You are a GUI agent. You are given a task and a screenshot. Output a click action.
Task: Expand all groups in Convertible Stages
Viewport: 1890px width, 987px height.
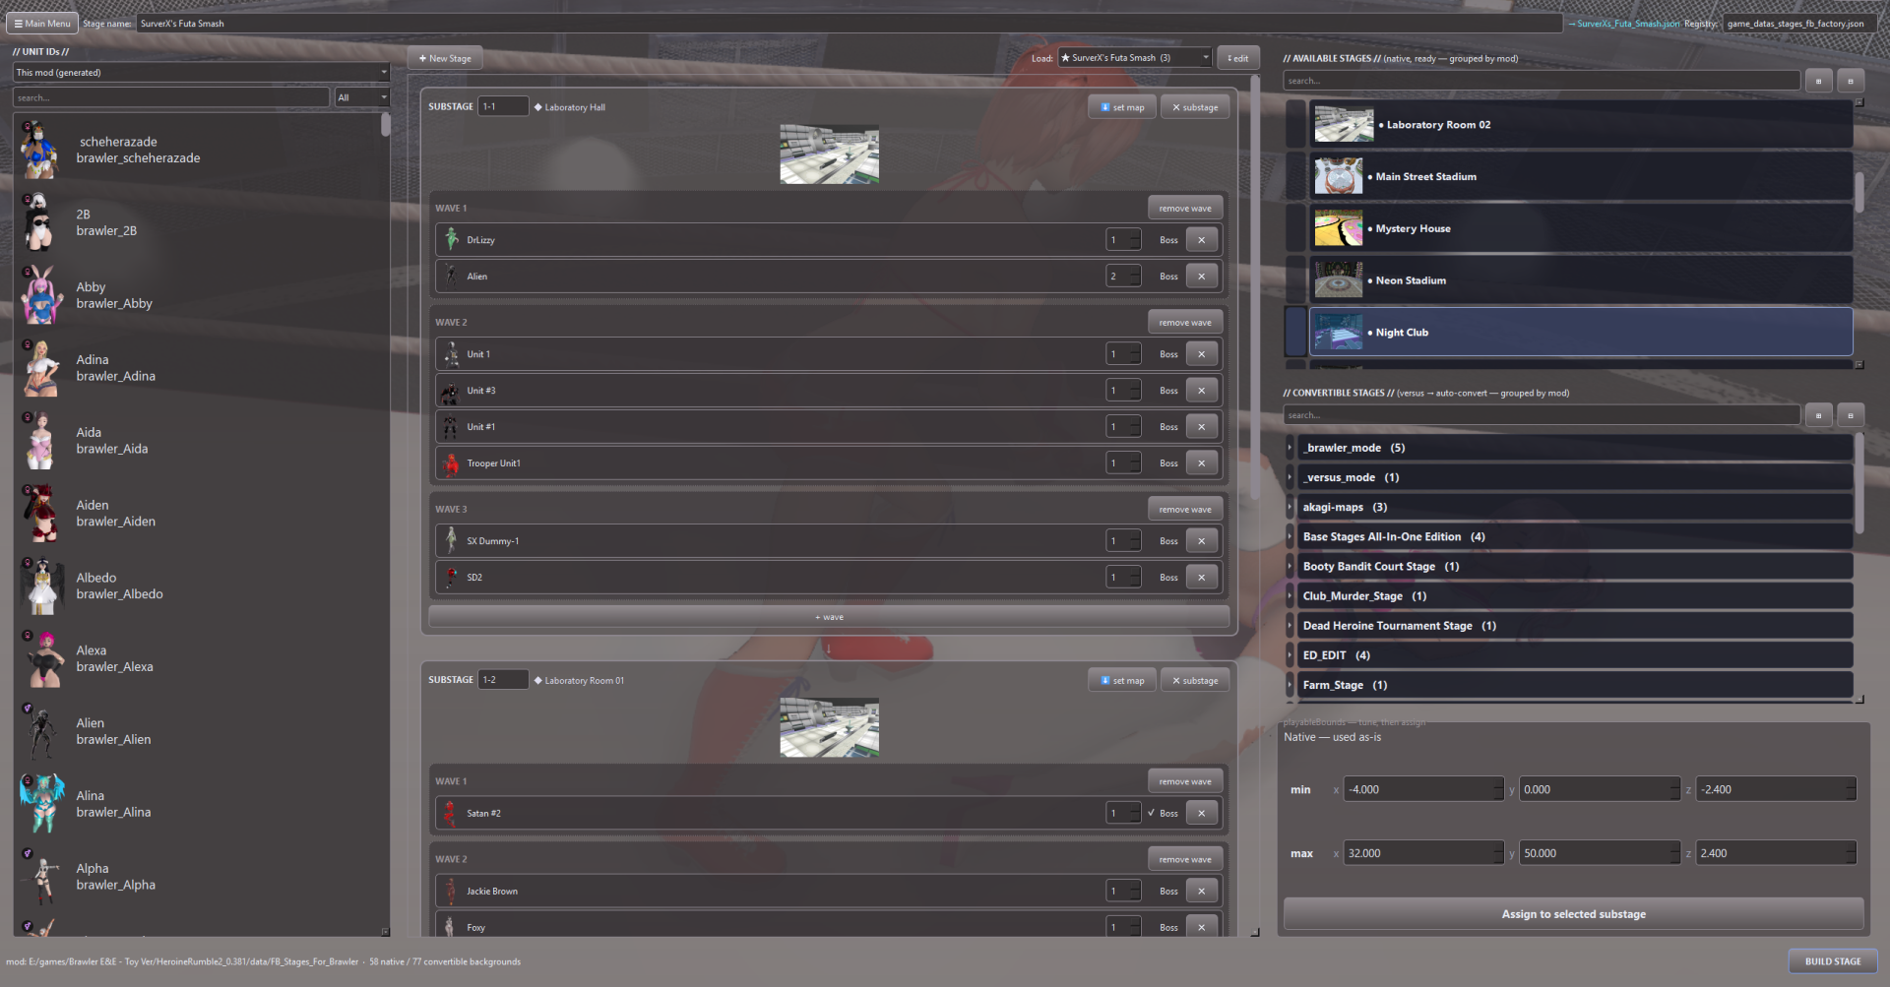1818,415
